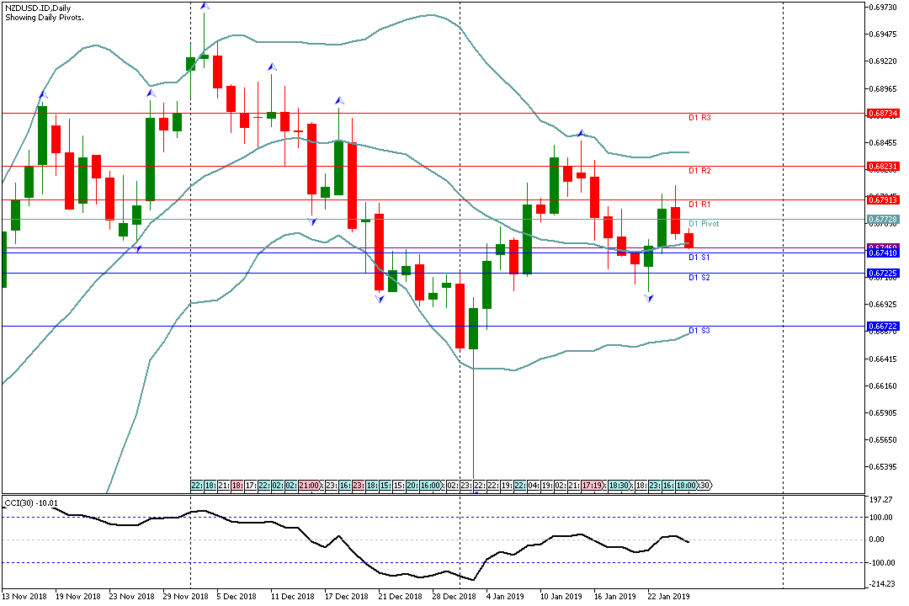
Task: Click the 4 Jan 2019 date label
Action: point(505,597)
